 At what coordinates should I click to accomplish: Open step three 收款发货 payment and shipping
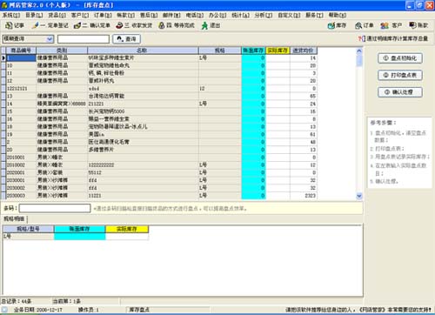tap(134, 25)
